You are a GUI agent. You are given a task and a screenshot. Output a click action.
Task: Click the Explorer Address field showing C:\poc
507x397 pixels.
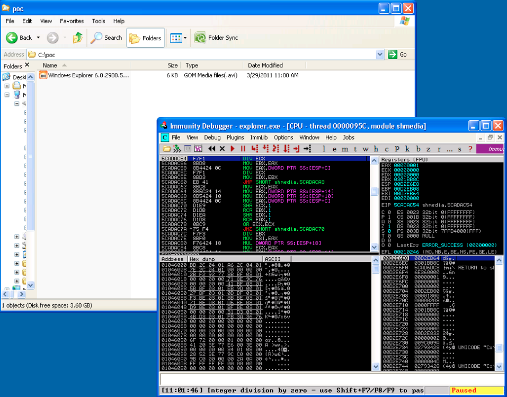(201, 55)
